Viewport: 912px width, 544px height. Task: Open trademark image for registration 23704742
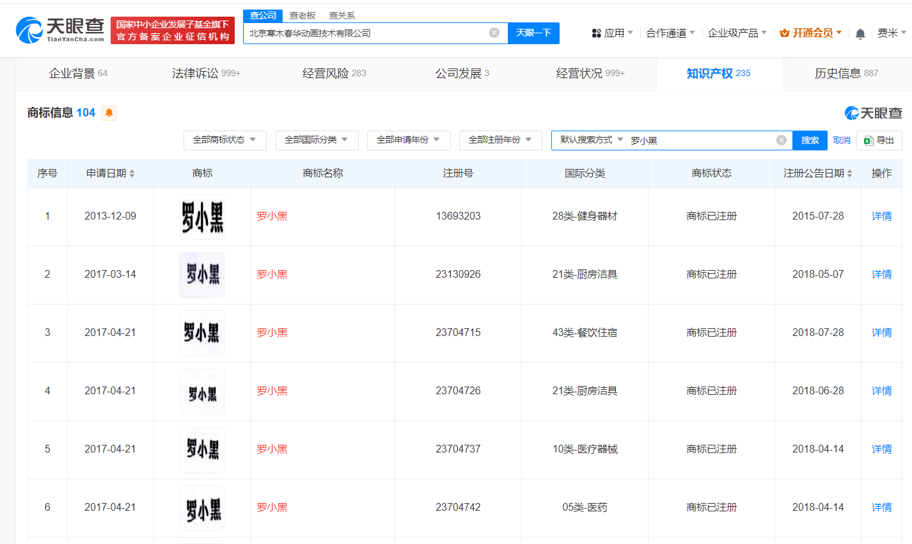(202, 508)
